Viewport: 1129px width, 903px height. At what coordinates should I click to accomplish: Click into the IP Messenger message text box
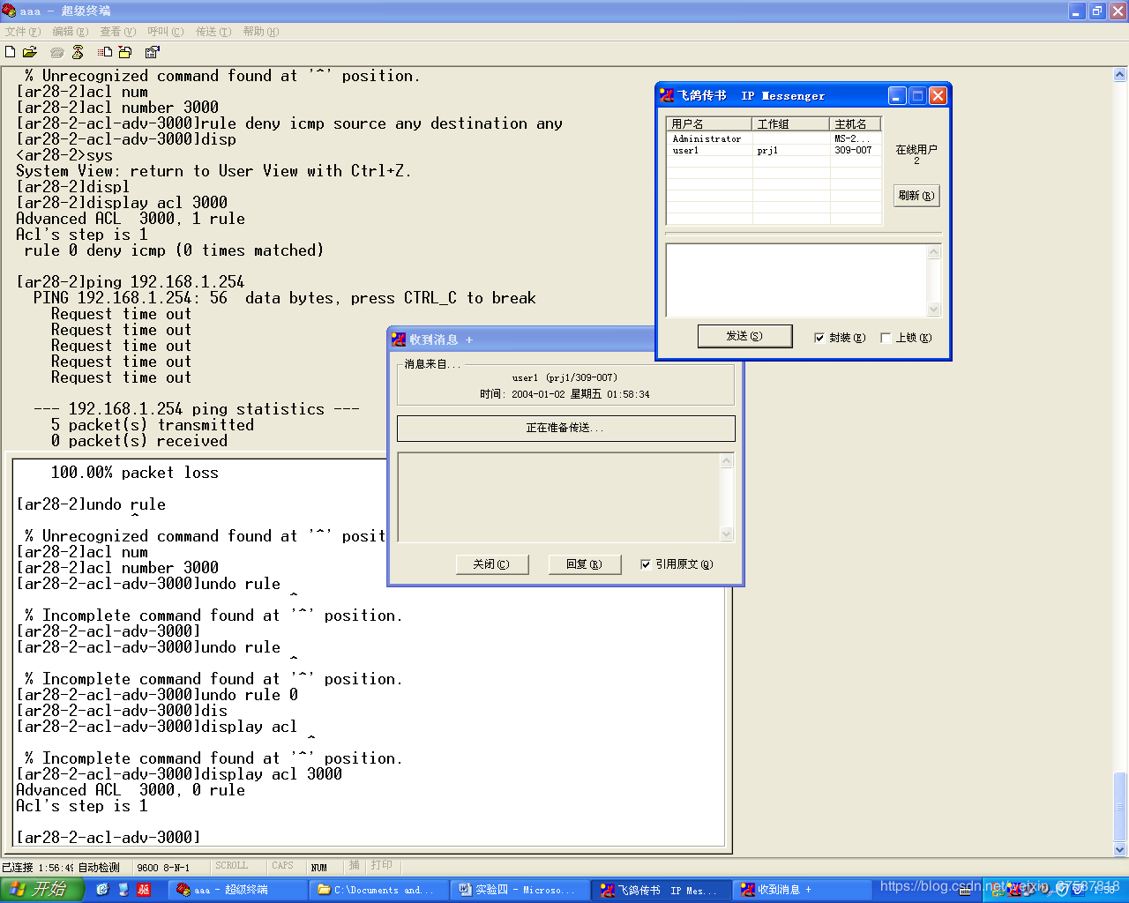(796, 280)
